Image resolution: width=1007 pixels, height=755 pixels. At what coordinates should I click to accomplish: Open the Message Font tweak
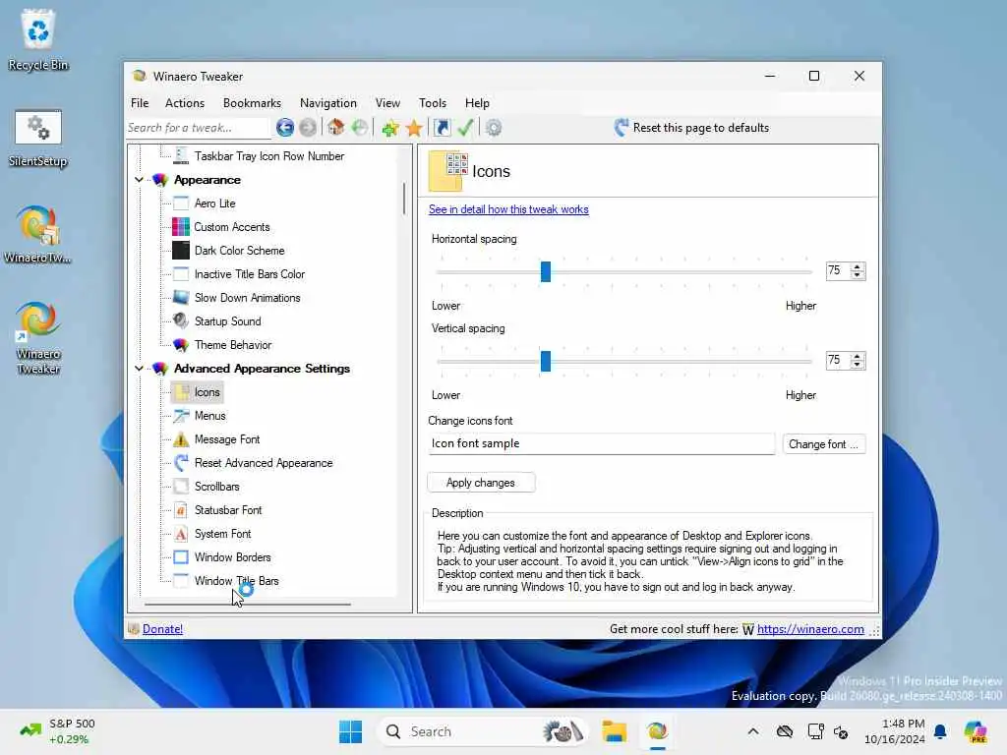(227, 439)
